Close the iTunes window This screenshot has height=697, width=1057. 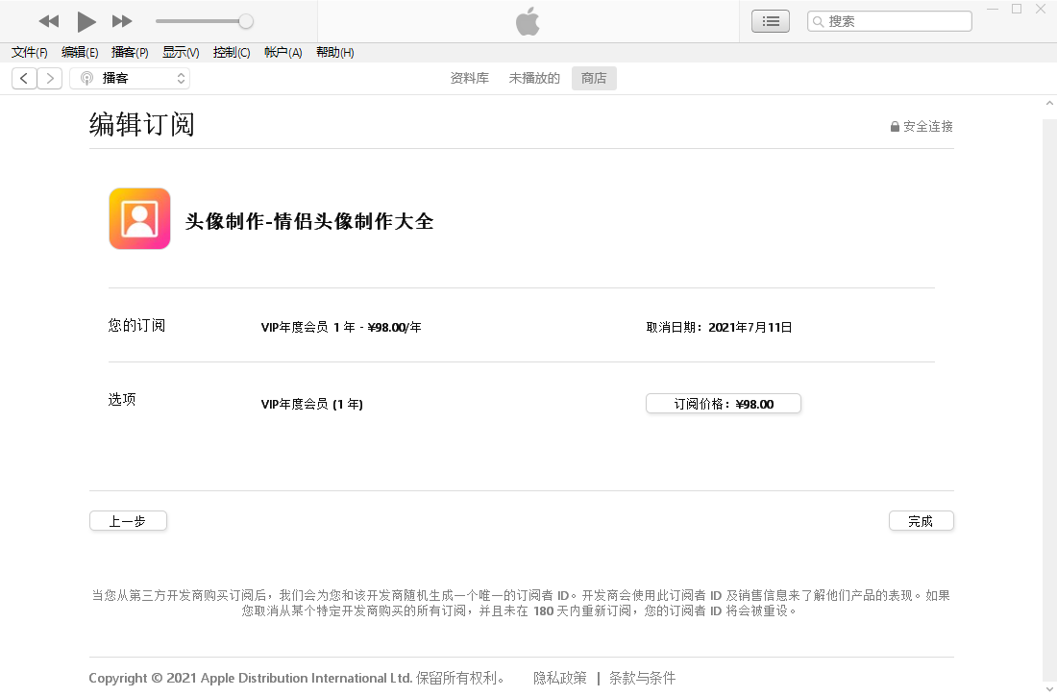[1040, 10]
